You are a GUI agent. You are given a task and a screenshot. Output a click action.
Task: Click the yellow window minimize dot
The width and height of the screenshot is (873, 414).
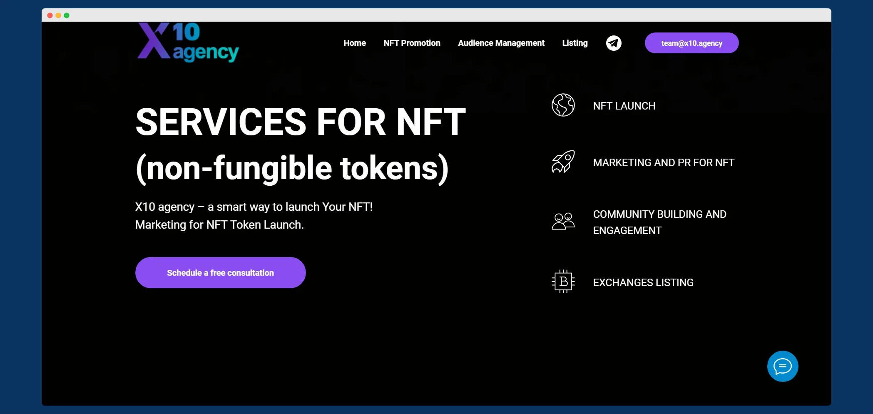pyautogui.click(x=58, y=15)
